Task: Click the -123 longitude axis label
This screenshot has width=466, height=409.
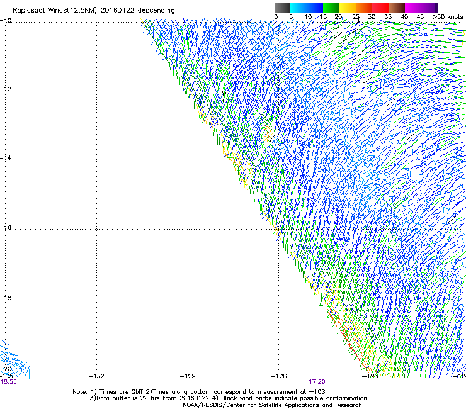Action: tap(370, 376)
